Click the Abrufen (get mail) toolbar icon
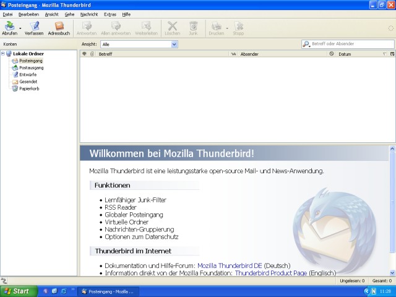This screenshot has height=297, width=396. pos(10,28)
